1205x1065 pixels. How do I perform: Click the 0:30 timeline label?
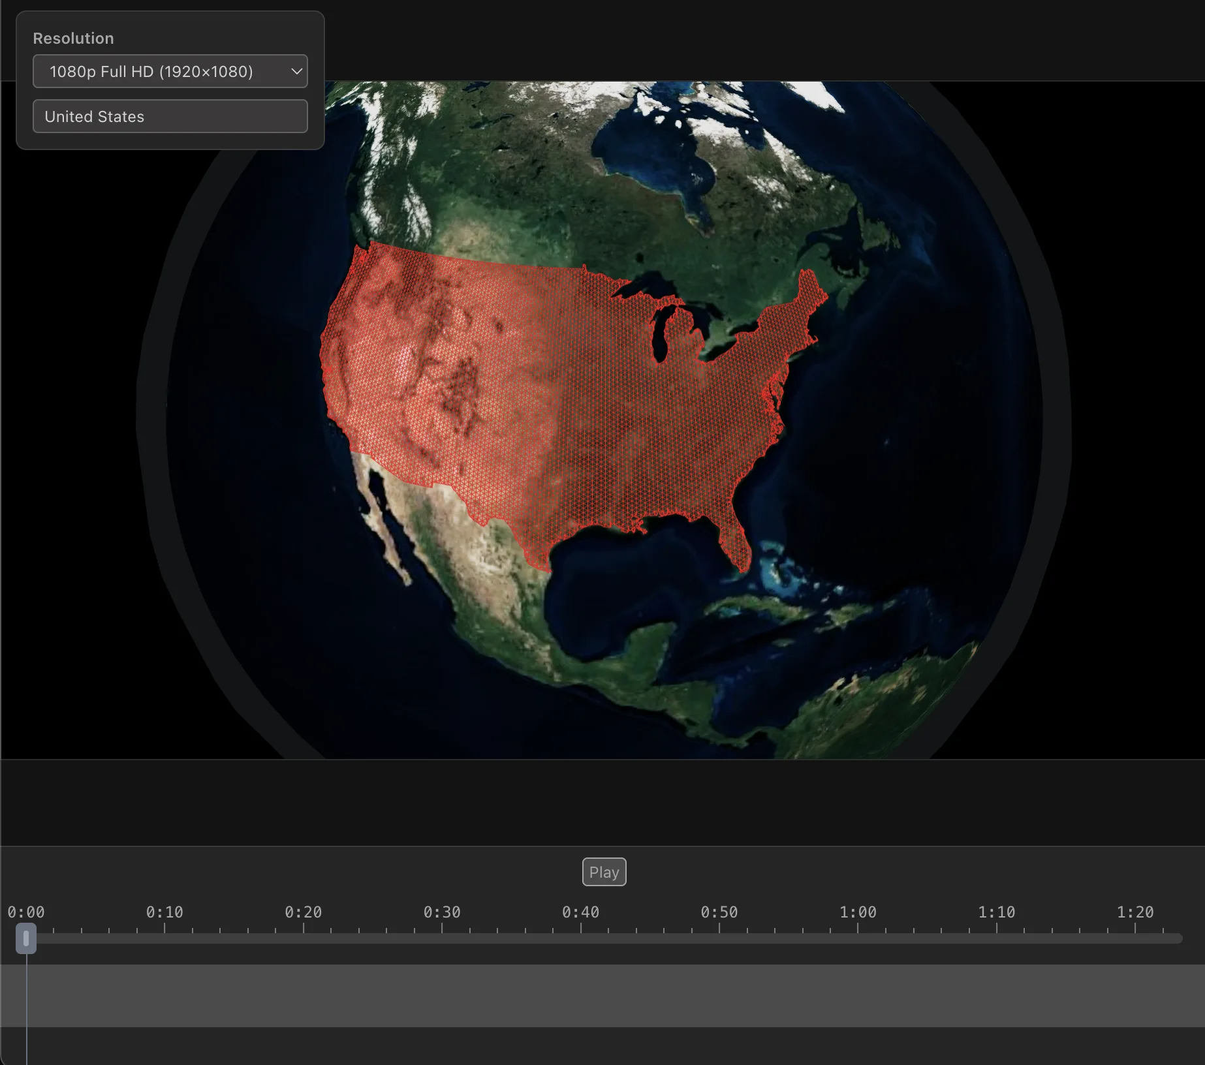(442, 912)
